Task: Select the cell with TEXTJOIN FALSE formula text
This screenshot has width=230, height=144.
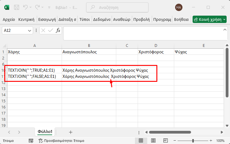Action: click(34, 77)
